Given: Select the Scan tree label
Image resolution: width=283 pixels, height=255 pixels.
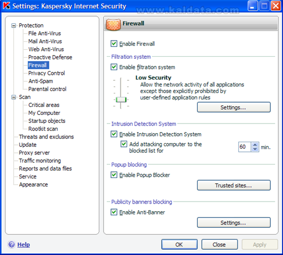Looking at the screenshot, I should [x=25, y=97].
